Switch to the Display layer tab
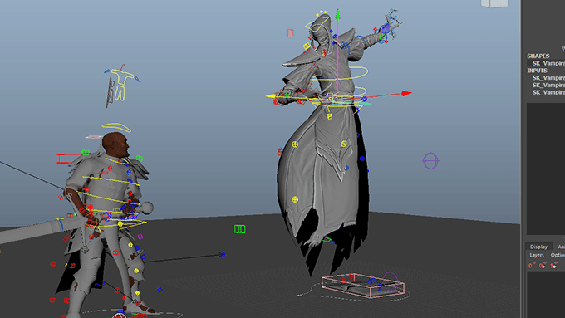Screen dimensions: 565x318 coord(538,247)
